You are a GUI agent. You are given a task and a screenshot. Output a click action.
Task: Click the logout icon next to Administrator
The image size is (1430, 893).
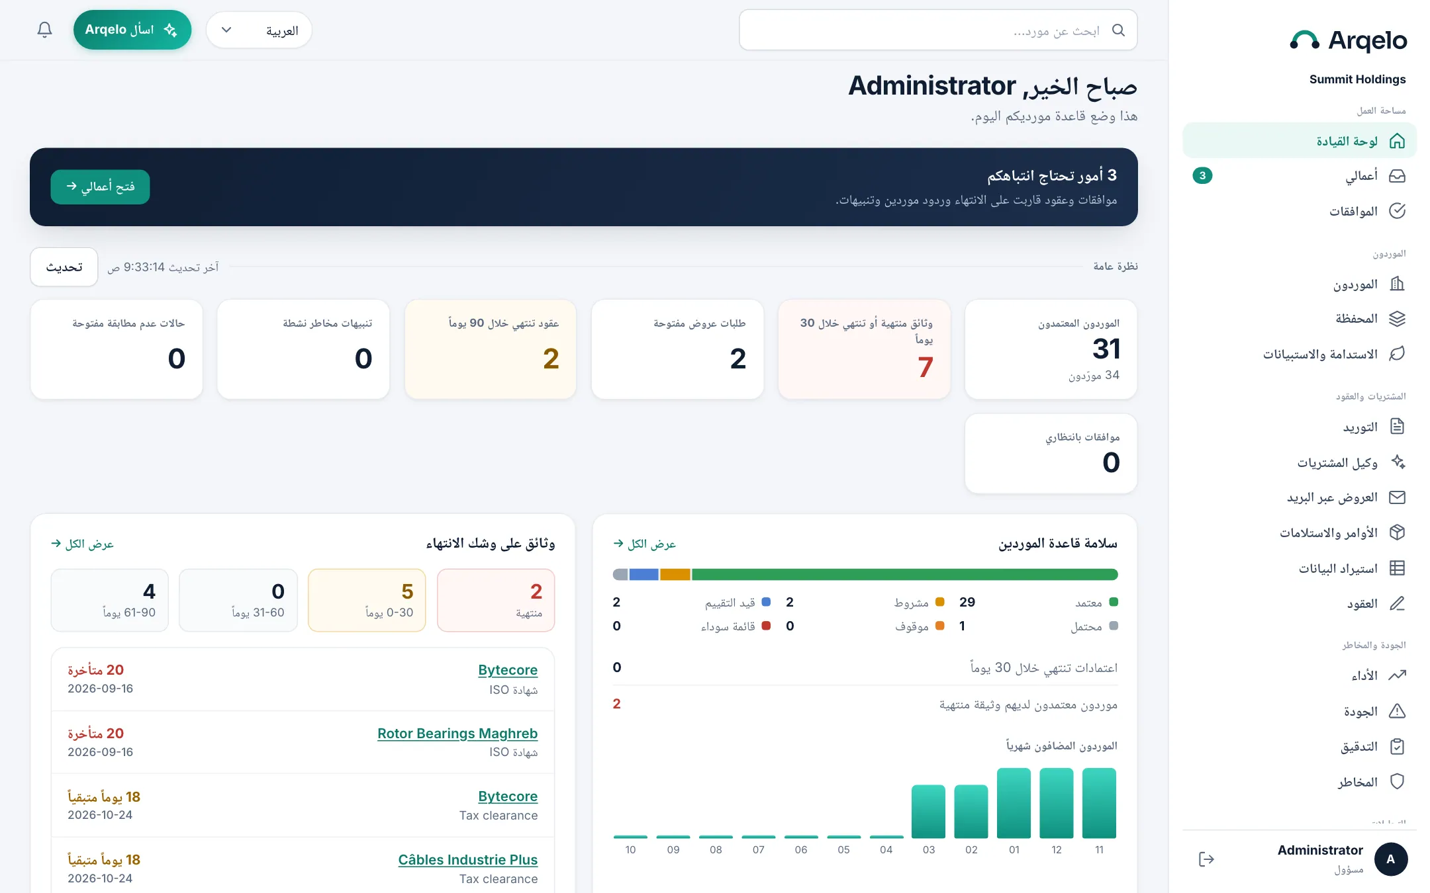1206,859
